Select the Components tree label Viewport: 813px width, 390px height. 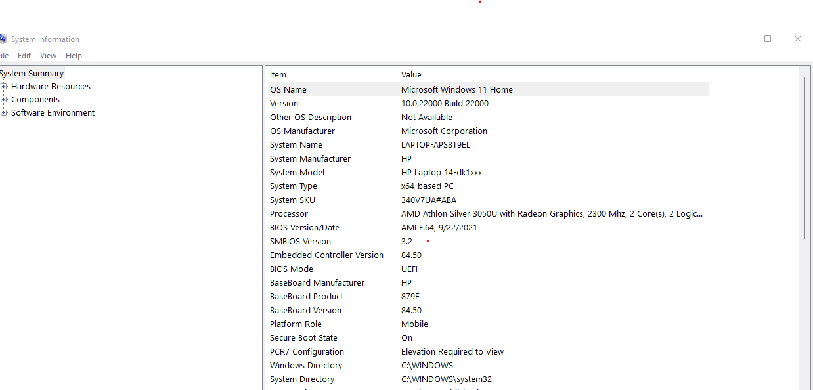tap(35, 99)
